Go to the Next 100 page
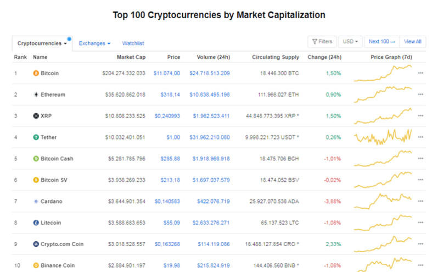The width and height of the screenshot is (438, 272). point(381,41)
